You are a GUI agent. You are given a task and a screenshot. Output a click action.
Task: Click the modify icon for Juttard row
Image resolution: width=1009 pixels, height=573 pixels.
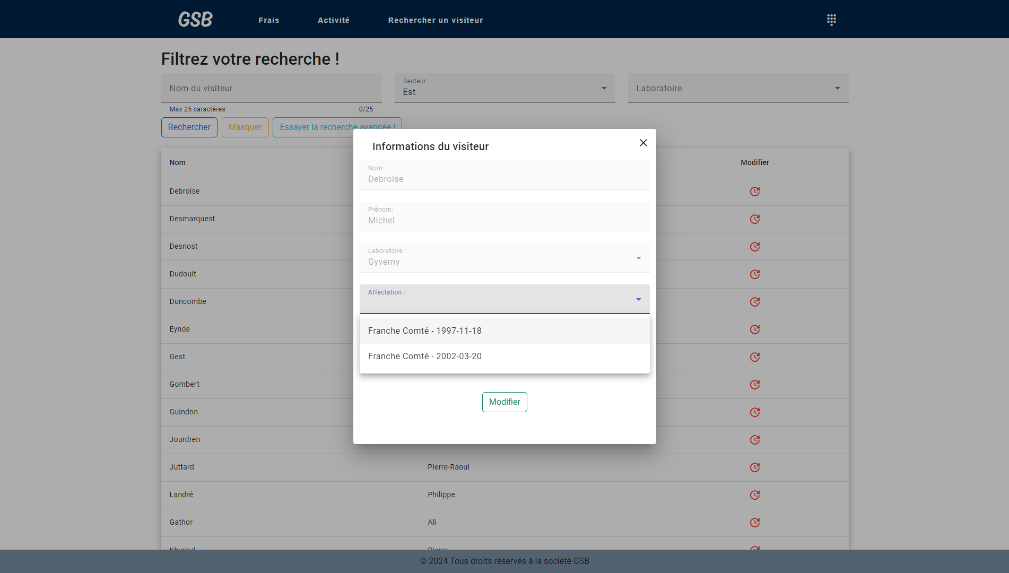coord(754,467)
